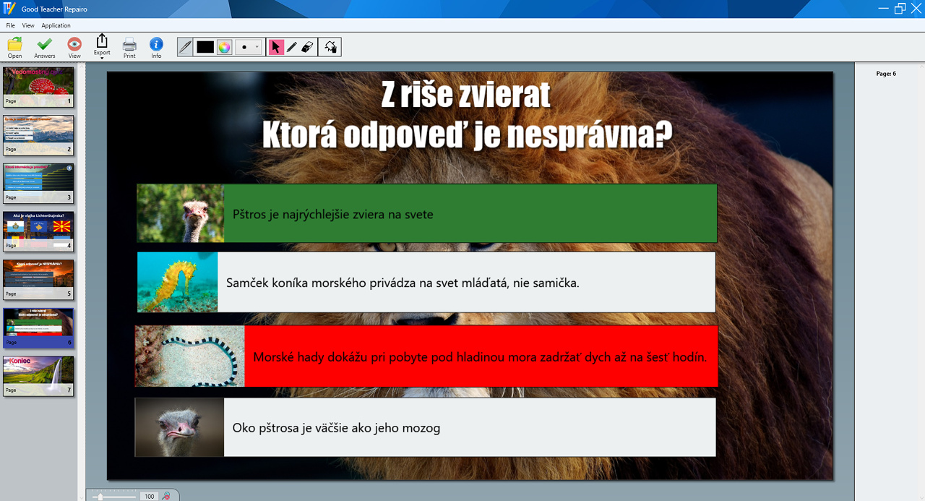Viewport: 925px width, 501px height.
Task: Select the arrow cursor tool
Action: coord(275,46)
